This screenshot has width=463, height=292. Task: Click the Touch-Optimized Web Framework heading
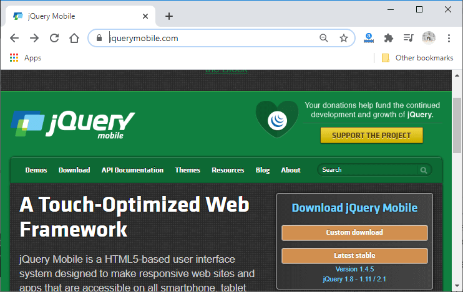pyautogui.click(x=134, y=217)
